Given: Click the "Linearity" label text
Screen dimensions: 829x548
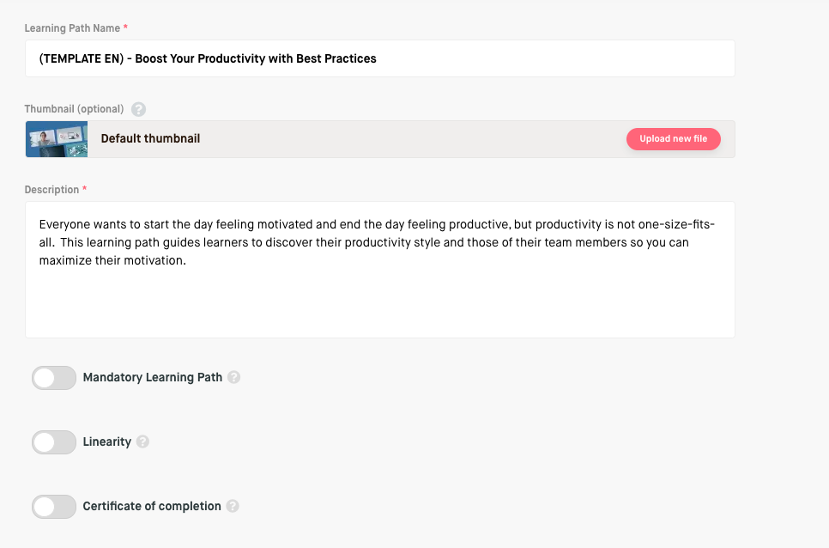Looking at the screenshot, I should pos(107,441).
